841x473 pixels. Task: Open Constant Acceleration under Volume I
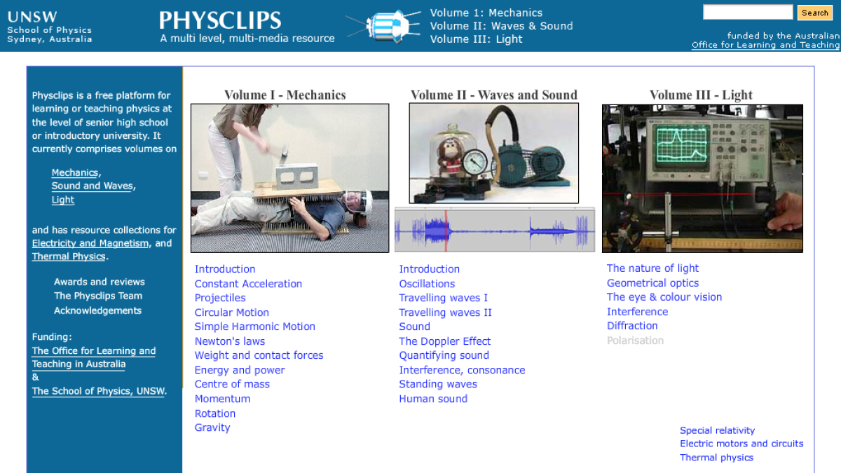point(248,284)
